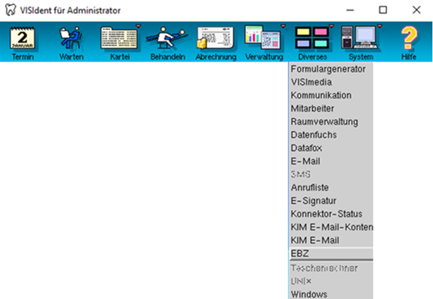Choose KIM E-Mail-Konten entry
433x299 pixels.
331,227
